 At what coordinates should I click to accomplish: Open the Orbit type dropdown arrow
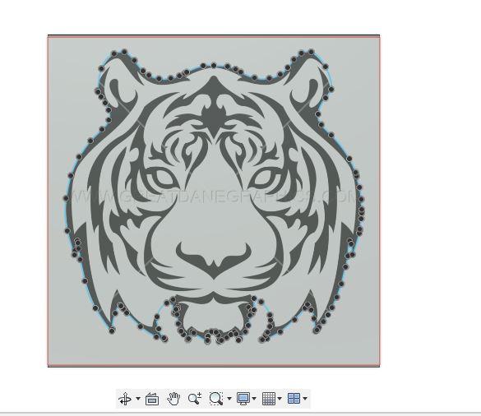pyautogui.click(x=138, y=399)
